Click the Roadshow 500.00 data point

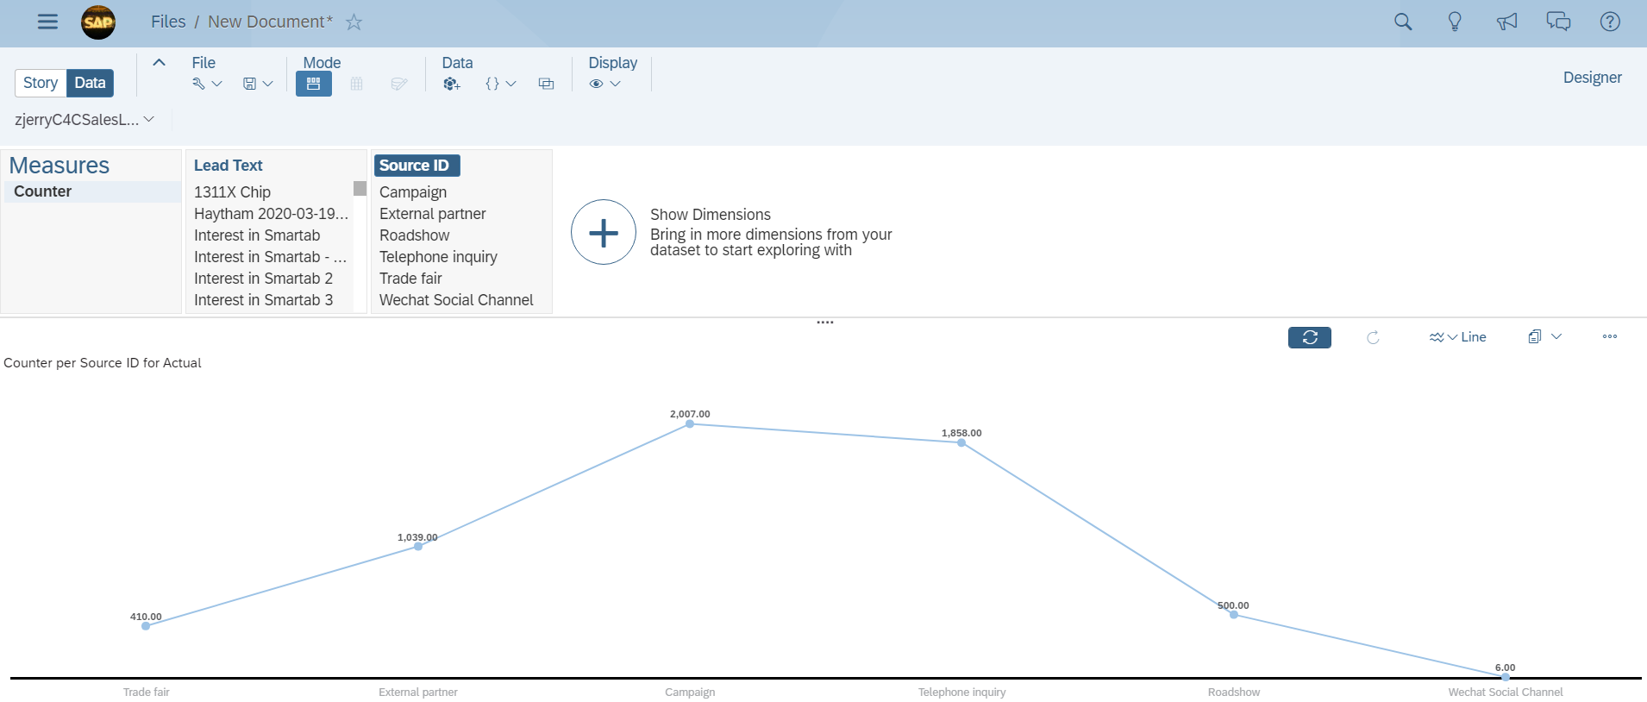tap(1234, 615)
